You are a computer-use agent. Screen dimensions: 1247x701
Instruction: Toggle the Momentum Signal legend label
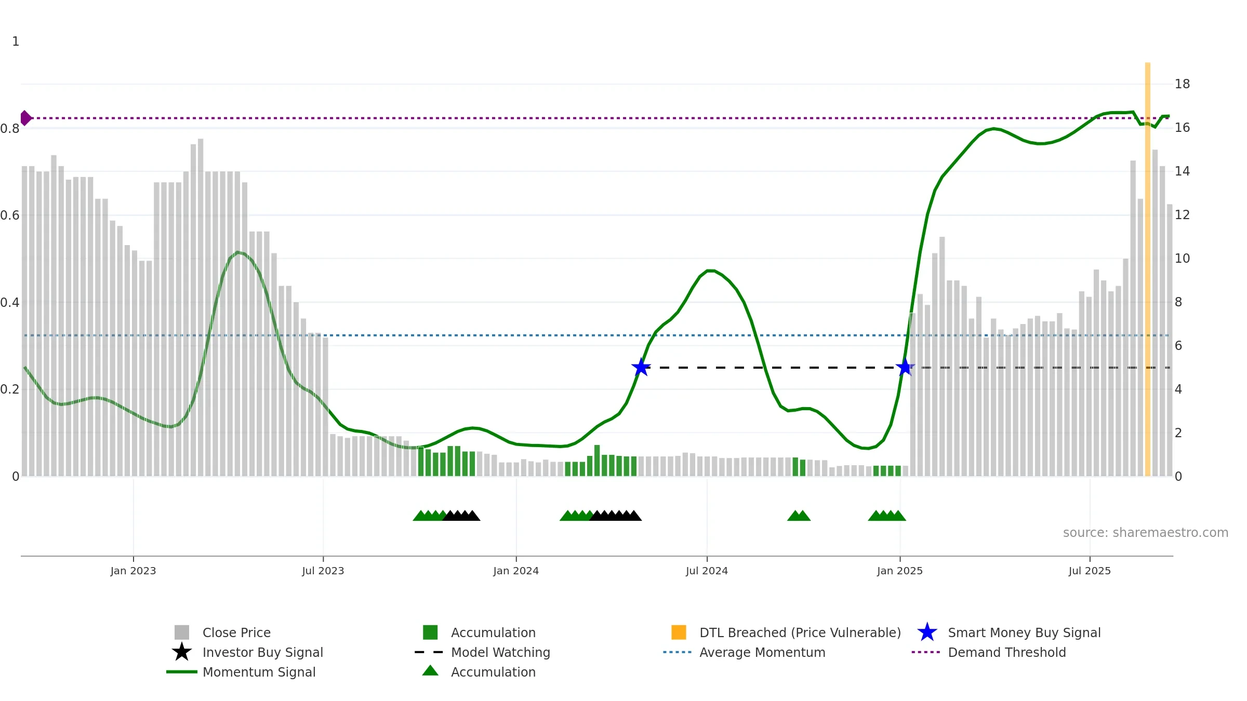tap(259, 672)
